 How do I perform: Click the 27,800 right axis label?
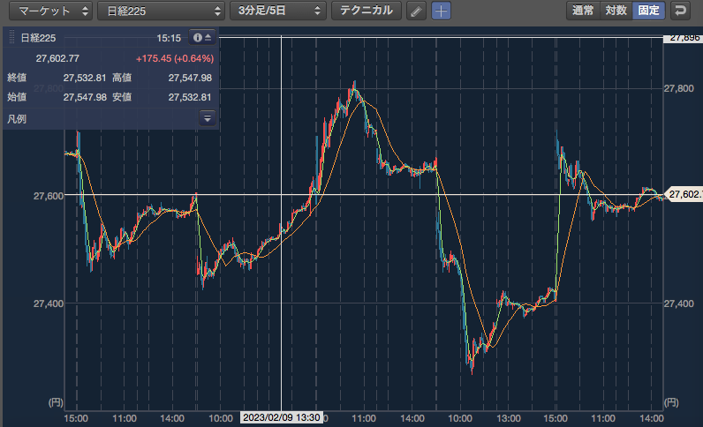click(x=679, y=89)
